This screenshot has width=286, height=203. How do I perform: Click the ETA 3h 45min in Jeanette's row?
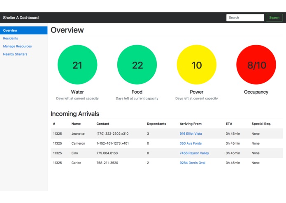(233, 134)
